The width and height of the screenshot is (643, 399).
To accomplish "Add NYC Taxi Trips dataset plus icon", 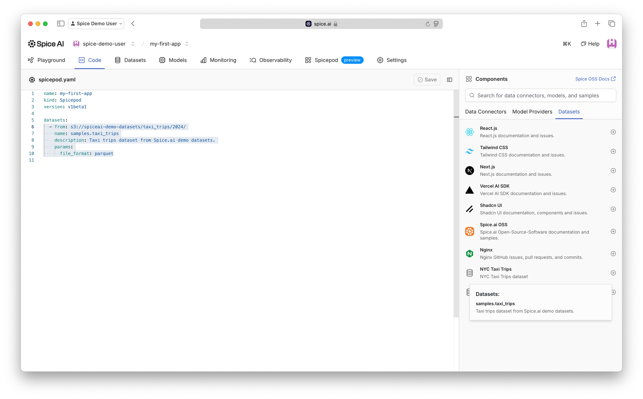I will coord(613,273).
